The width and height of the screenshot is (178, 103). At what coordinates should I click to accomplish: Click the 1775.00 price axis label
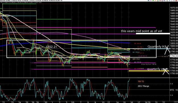point(174,60)
